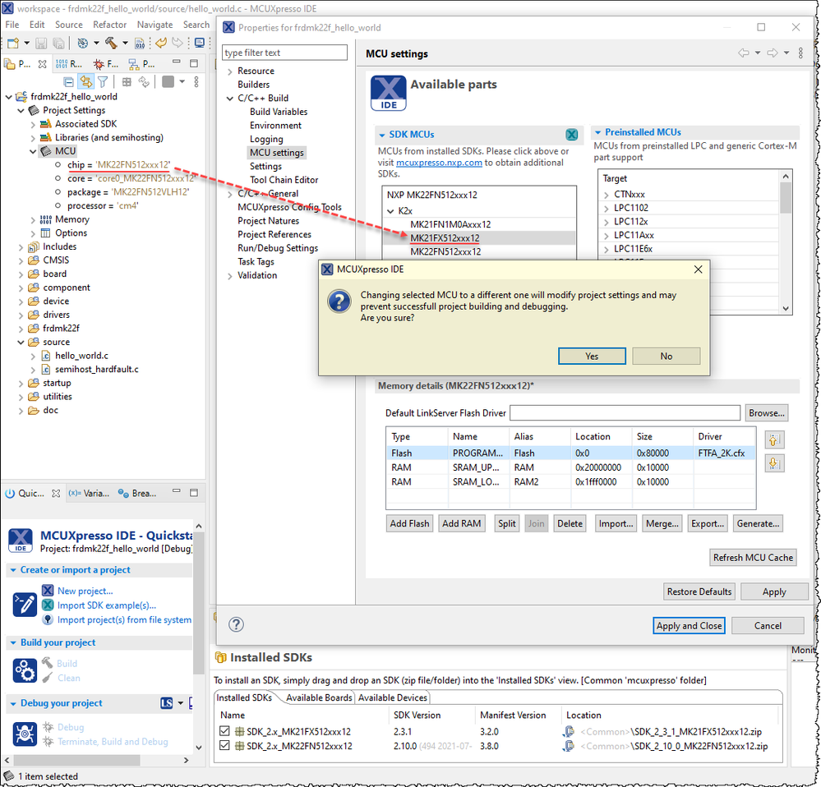Click the three-dot menu in MCU settings header
The width and height of the screenshot is (821, 787).
click(800, 53)
